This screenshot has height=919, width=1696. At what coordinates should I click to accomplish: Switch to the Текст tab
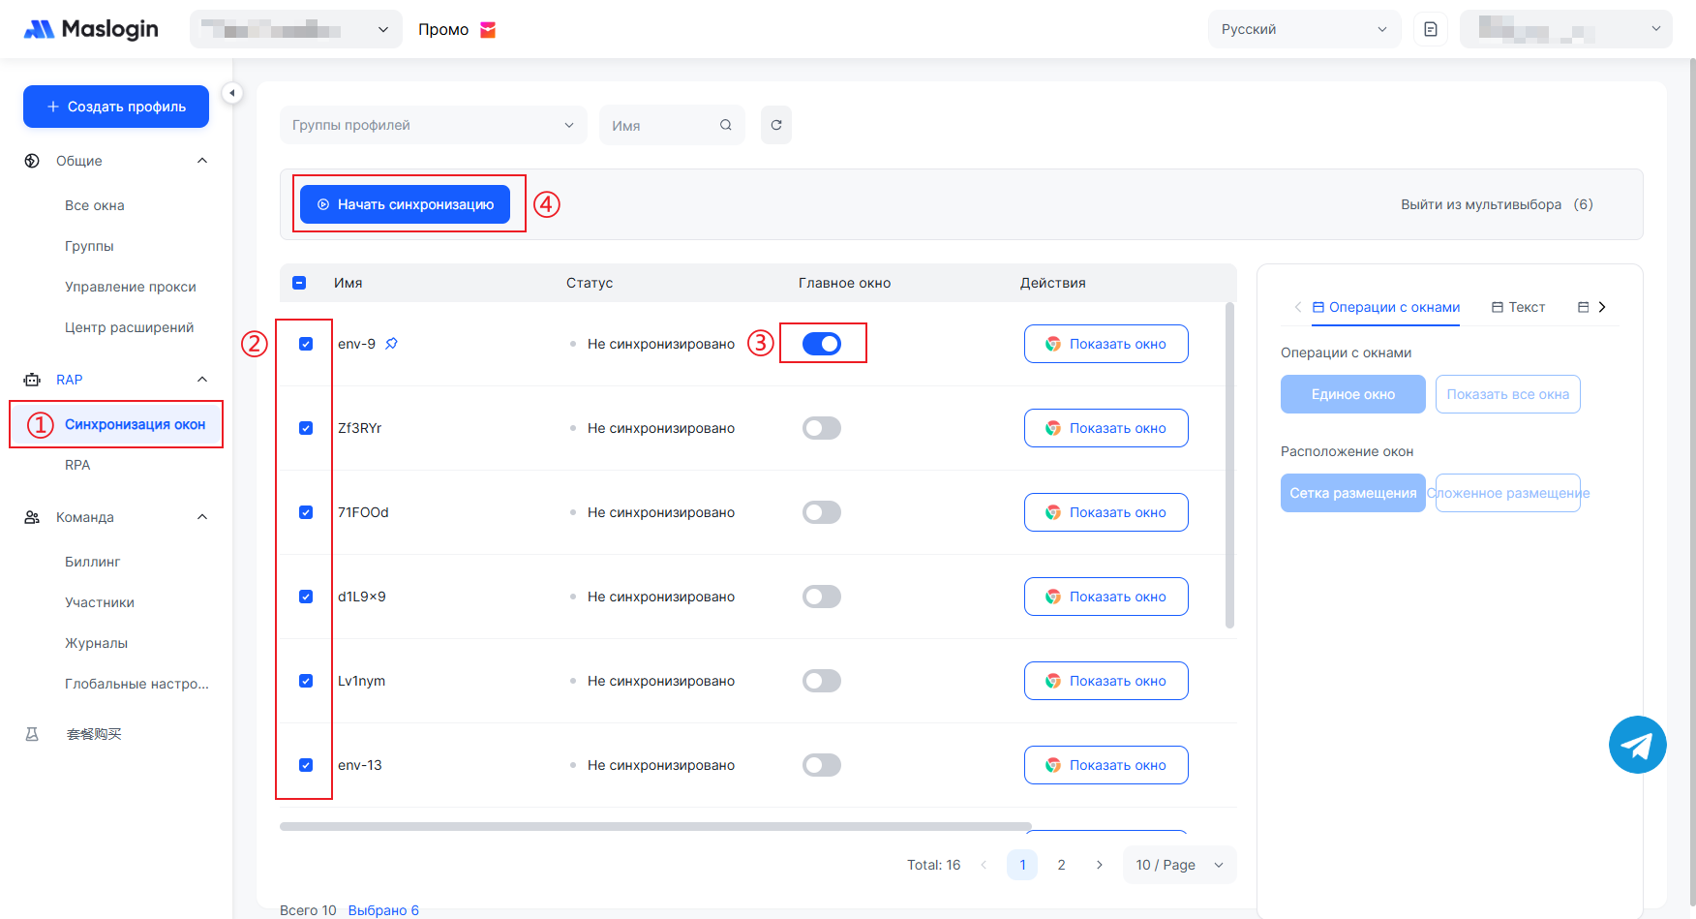(x=1518, y=307)
